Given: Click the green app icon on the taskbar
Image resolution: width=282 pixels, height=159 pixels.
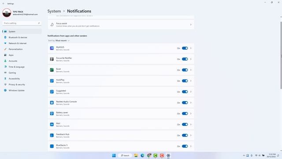Looking at the screenshot, I should (x=156, y=155).
